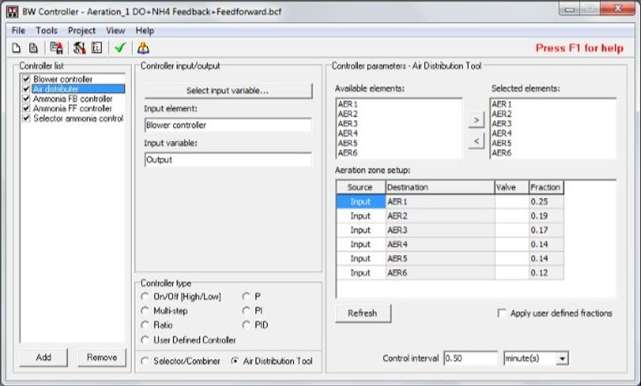Click the Valve column header

512,187
